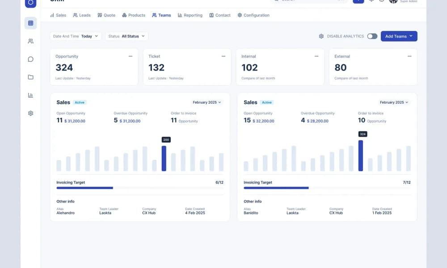Click the Active badge on Banidito sales card
447x268 pixels.
coord(267,103)
